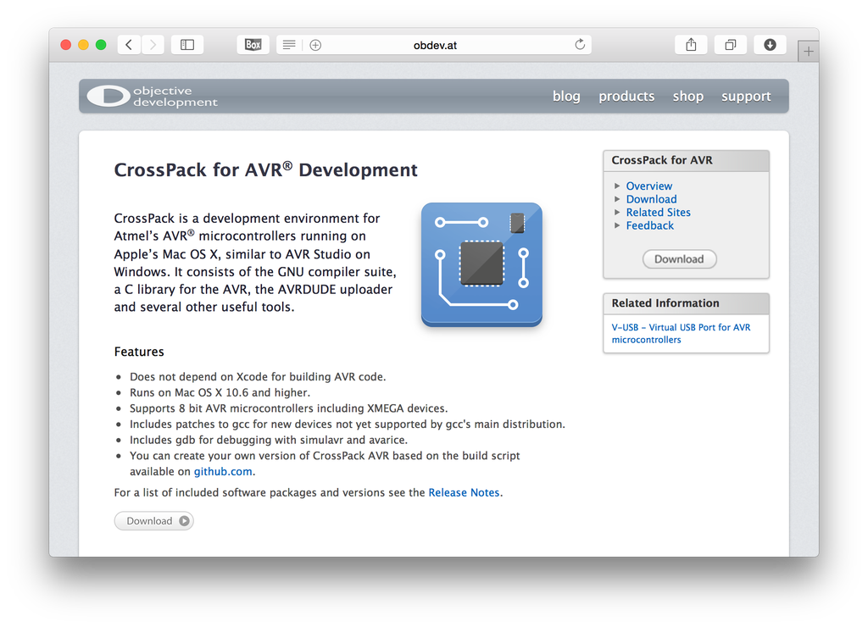Open the products navigation item
The width and height of the screenshot is (868, 627).
coord(626,97)
